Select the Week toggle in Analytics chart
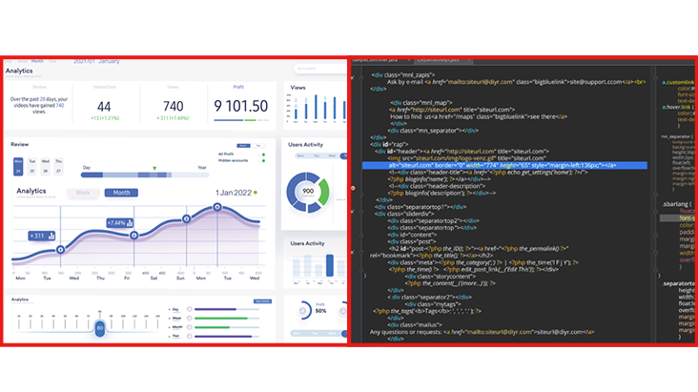 tap(83, 193)
